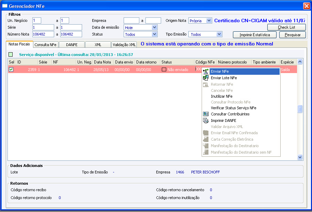The height and width of the screenshot is (212, 312).
Task: Click the Enviar Lote NFe menu icon
Action: pos(205,78)
